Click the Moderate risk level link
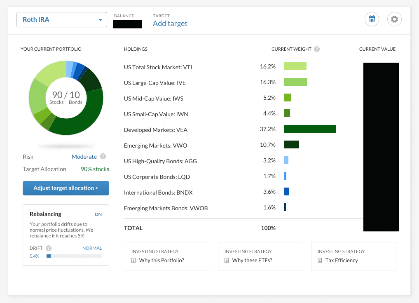419x303 pixels. pos(84,157)
